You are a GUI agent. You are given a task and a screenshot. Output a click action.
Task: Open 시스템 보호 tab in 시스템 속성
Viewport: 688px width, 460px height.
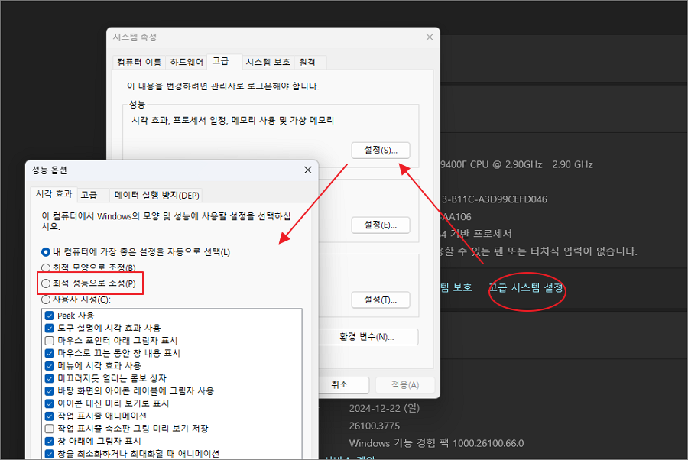pyautogui.click(x=268, y=62)
